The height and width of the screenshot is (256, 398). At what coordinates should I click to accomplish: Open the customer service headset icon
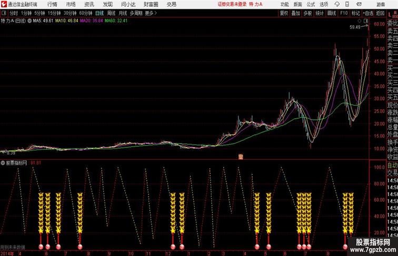(x=337, y=4)
